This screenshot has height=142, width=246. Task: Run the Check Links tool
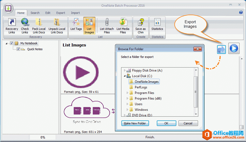pyautogui.click(x=25, y=26)
